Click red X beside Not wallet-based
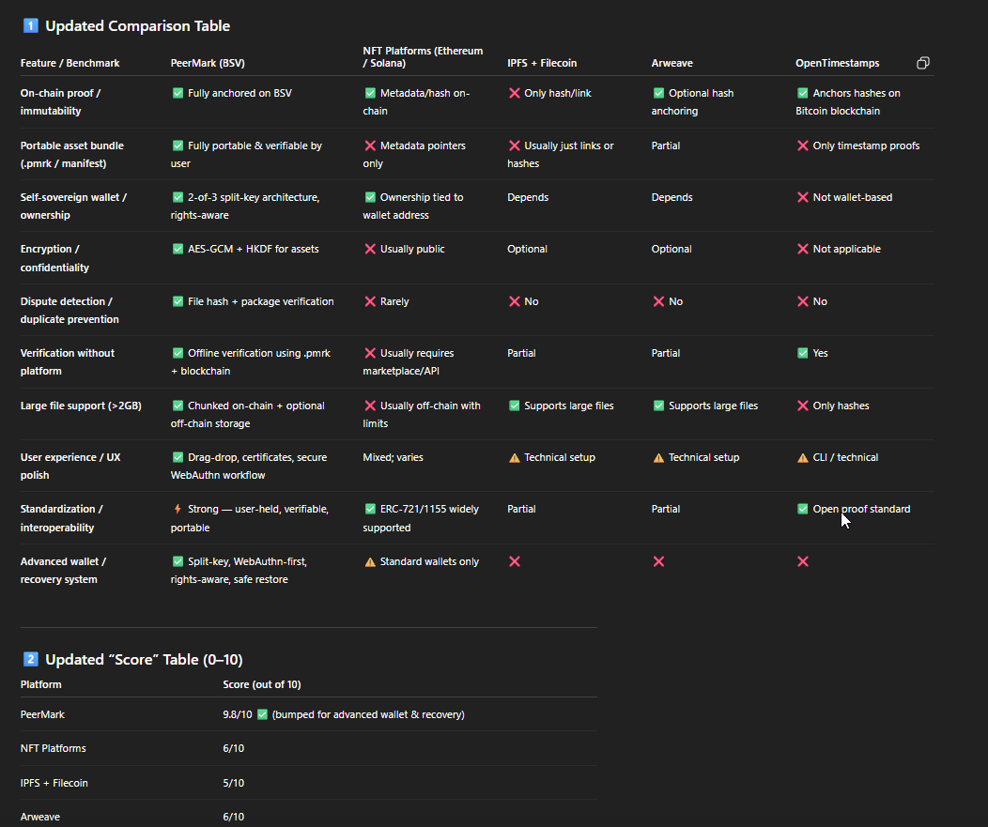 pyautogui.click(x=803, y=198)
